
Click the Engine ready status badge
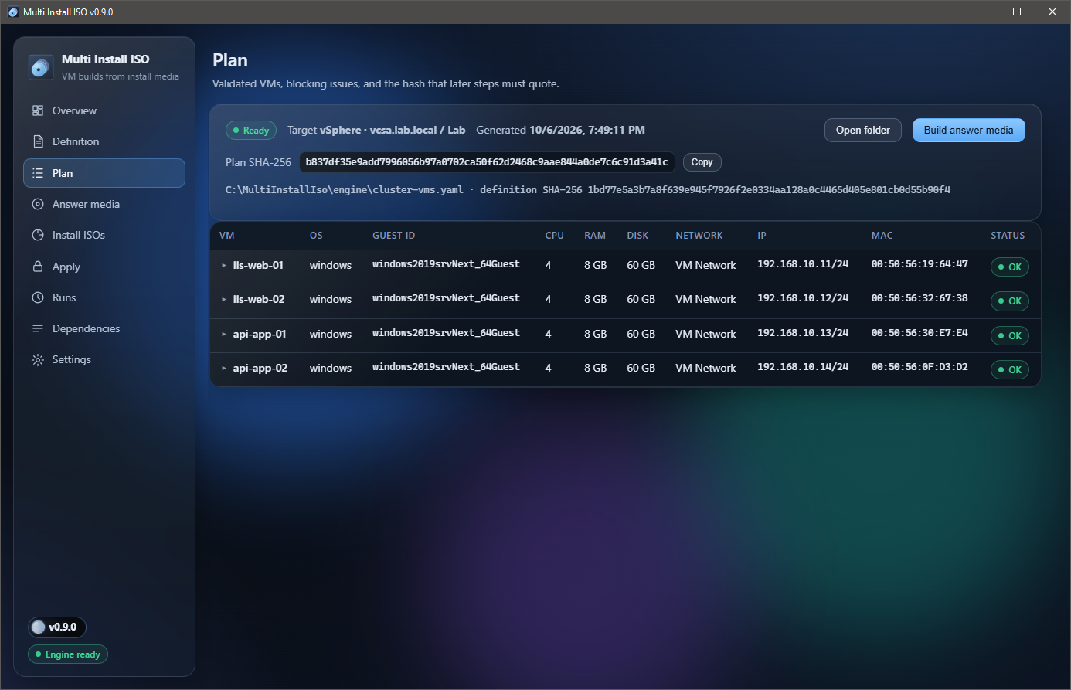coord(68,654)
